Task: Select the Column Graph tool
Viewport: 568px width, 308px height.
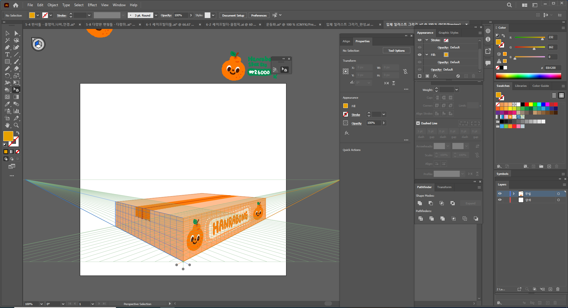Action: [x=17, y=111]
